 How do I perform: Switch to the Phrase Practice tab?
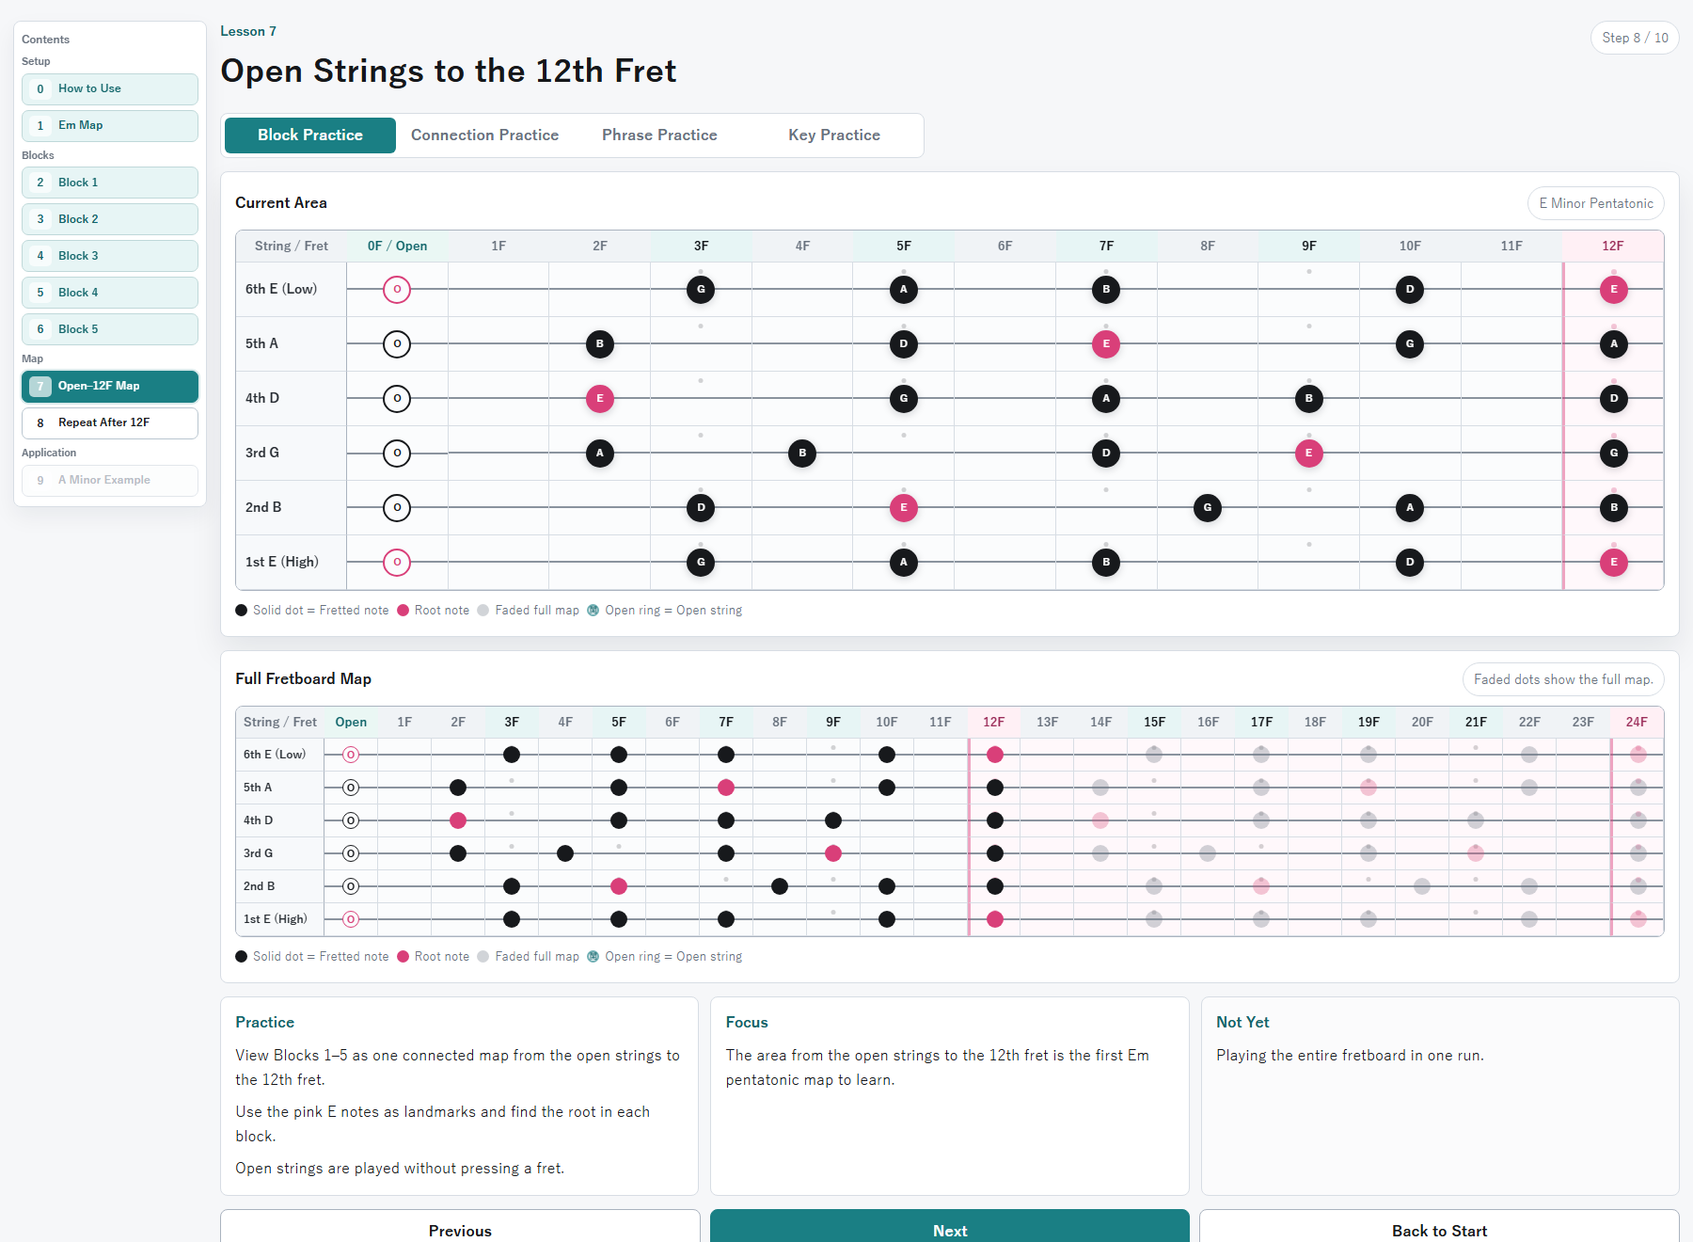point(659,135)
